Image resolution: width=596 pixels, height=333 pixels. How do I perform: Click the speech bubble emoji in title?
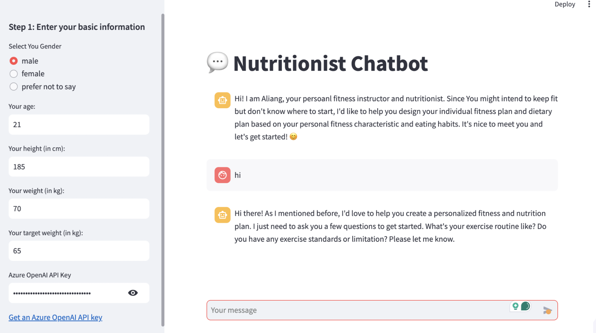(x=217, y=62)
